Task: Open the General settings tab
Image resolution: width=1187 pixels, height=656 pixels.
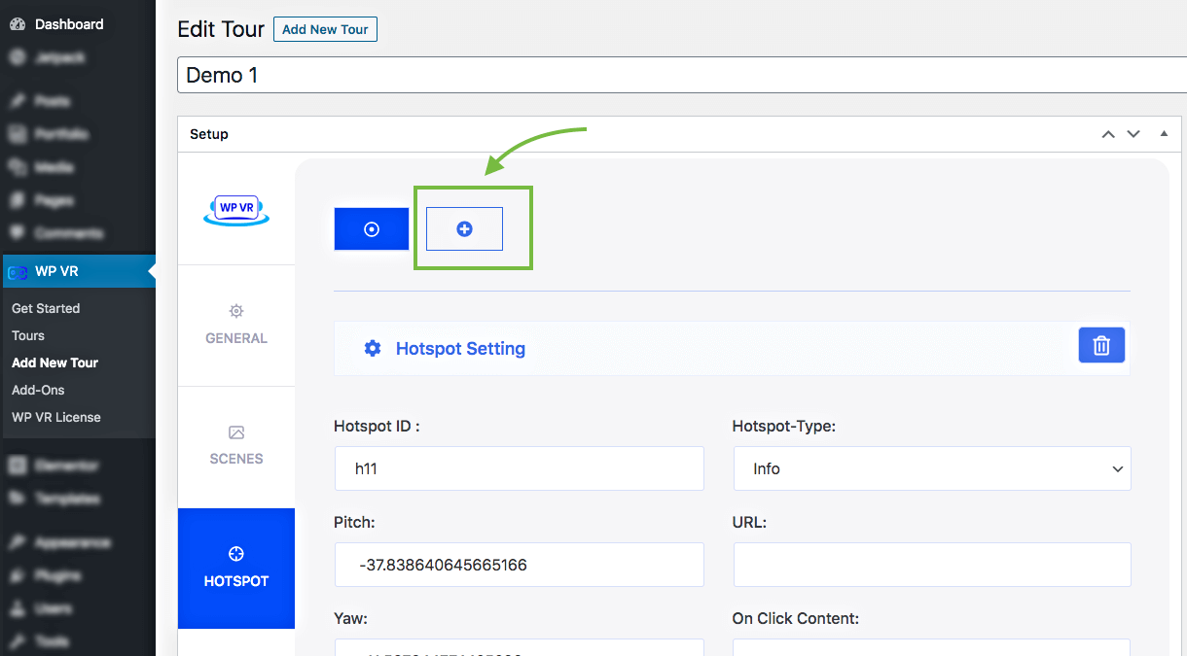Action: [x=236, y=325]
